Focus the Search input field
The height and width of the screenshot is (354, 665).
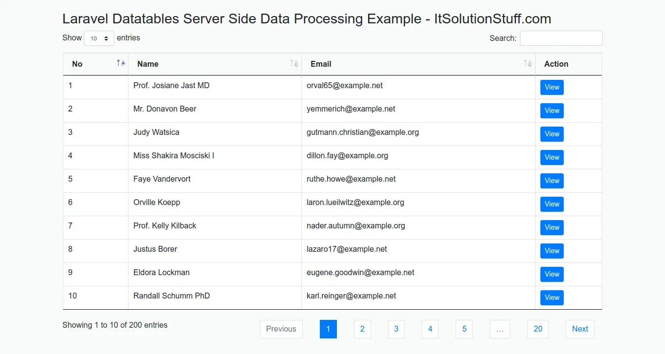pyautogui.click(x=561, y=38)
